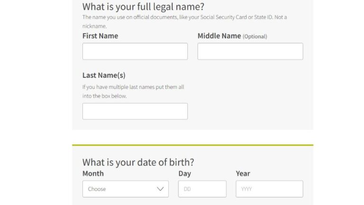Open the Month dropdown menu
364x205 pixels.
(125, 189)
